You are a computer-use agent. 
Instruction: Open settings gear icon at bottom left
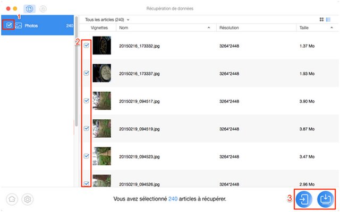coord(28,199)
